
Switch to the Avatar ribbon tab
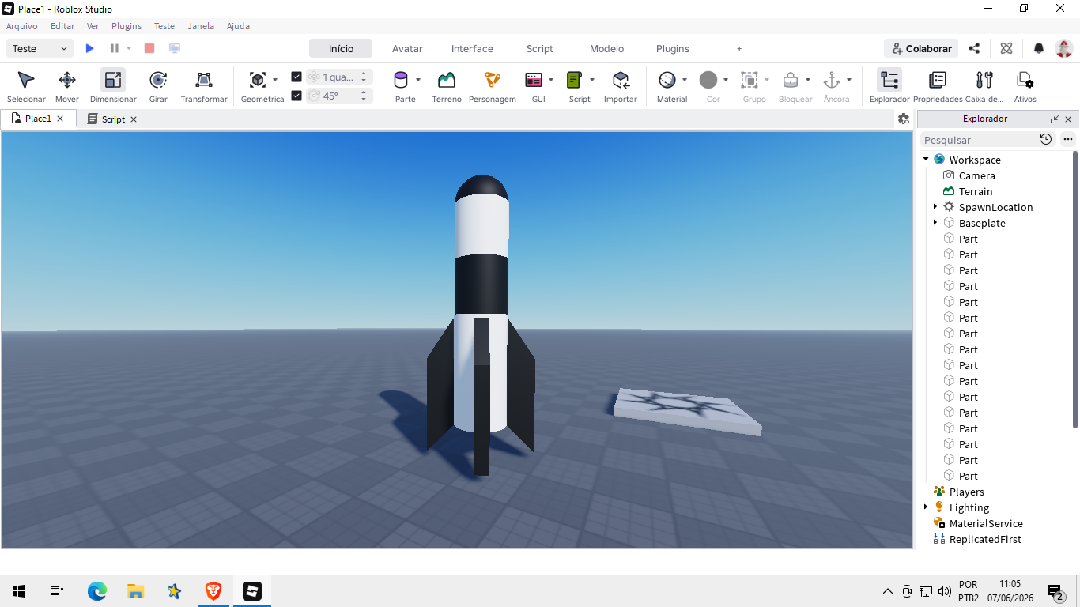pos(407,48)
